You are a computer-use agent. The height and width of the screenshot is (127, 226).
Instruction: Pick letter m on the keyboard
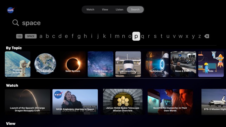pos(117,36)
